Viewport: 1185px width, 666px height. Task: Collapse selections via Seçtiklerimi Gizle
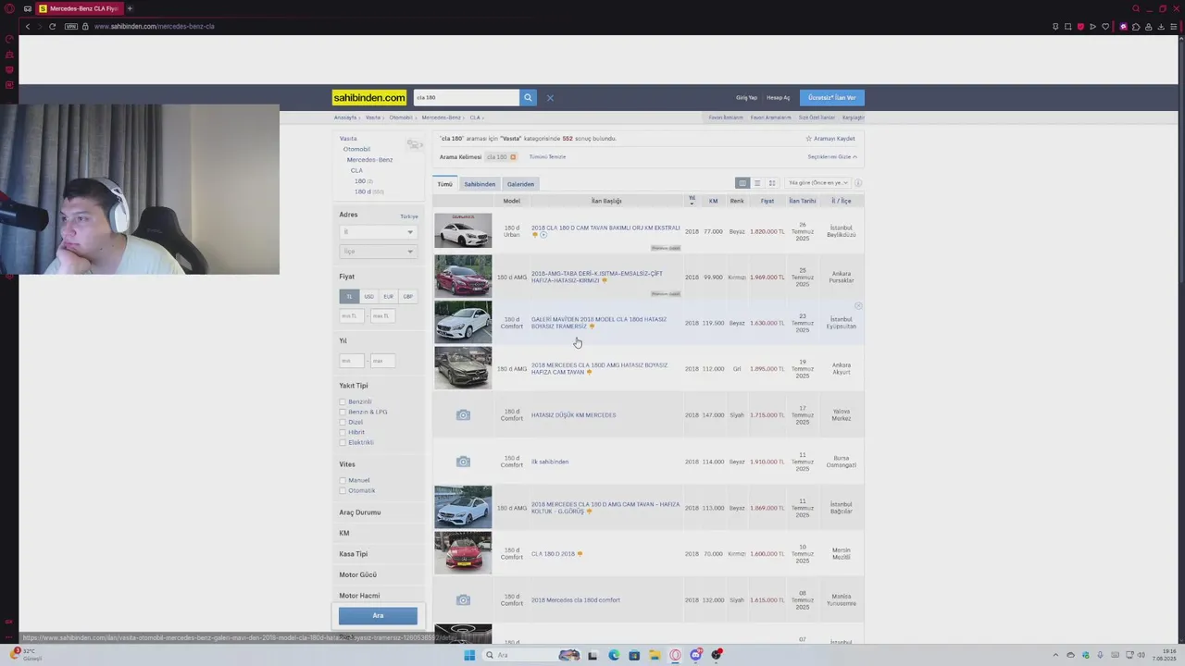(x=832, y=157)
